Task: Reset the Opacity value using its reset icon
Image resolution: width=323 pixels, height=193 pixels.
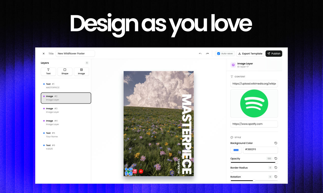Action: 276,158
